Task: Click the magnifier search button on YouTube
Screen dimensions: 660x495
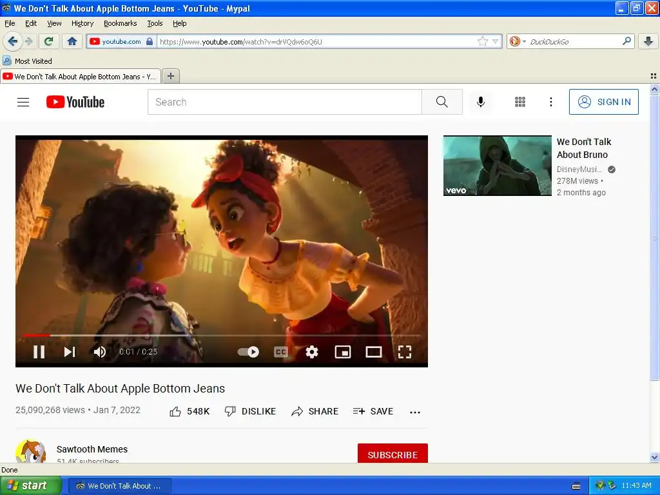Action: click(442, 102)
